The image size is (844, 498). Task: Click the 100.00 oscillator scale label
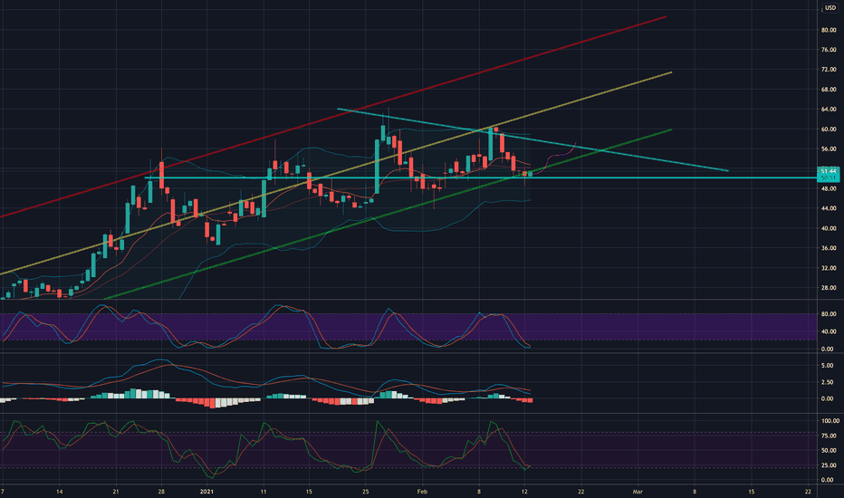(x=830, y=421)
